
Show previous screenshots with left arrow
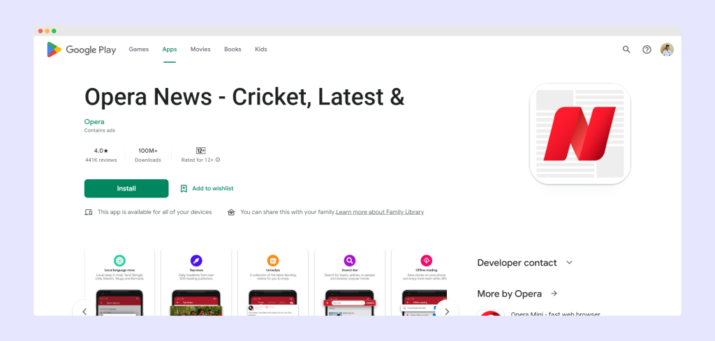(84, 312)
